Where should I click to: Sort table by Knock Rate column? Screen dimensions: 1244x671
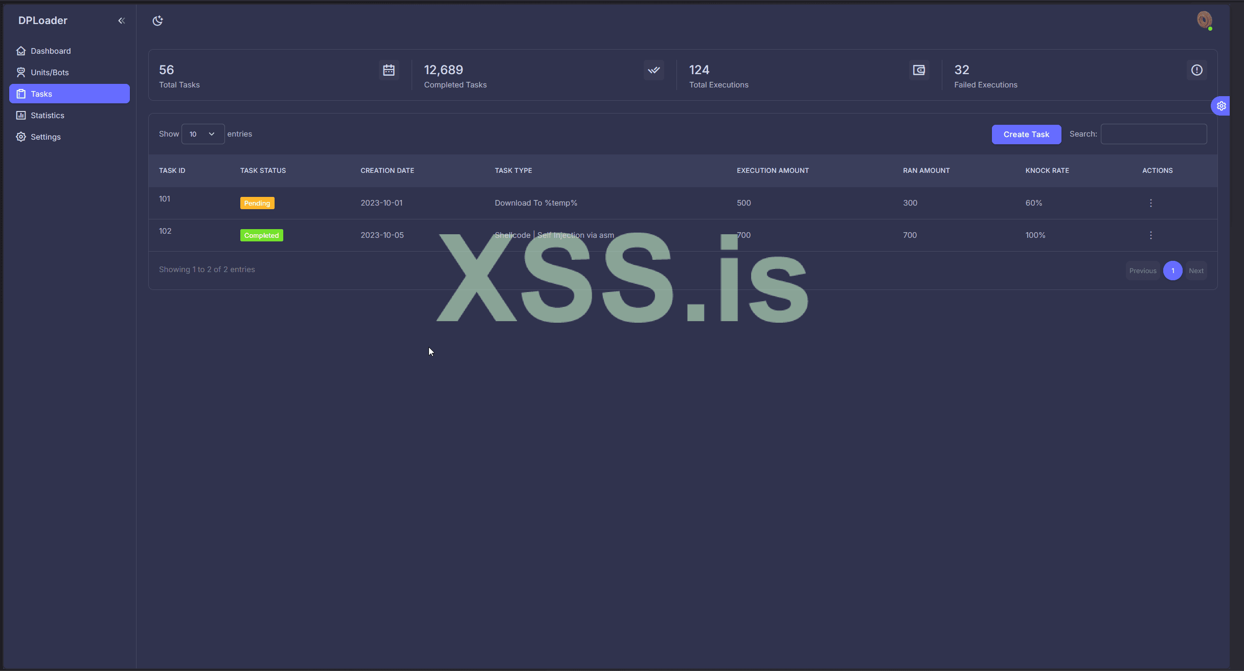click(1047, 171)
